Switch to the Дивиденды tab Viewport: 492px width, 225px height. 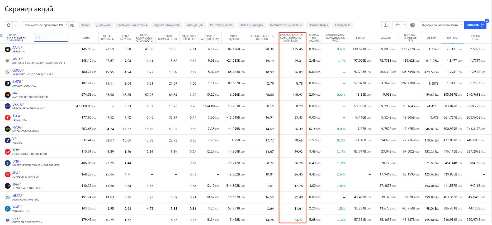[195, 25]
